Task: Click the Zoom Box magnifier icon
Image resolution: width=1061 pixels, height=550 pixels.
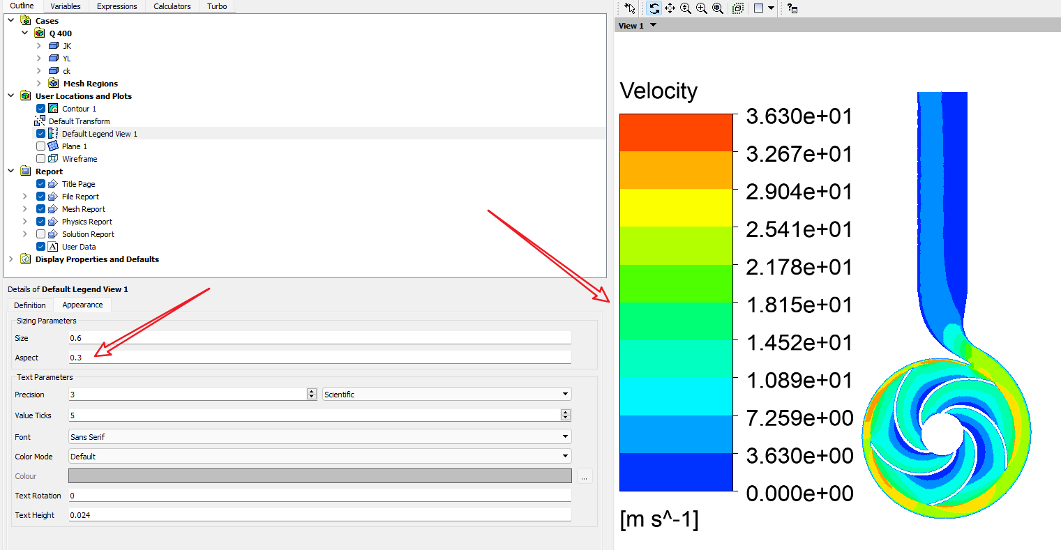Action: pyautogui.click(x=702, y=8)
